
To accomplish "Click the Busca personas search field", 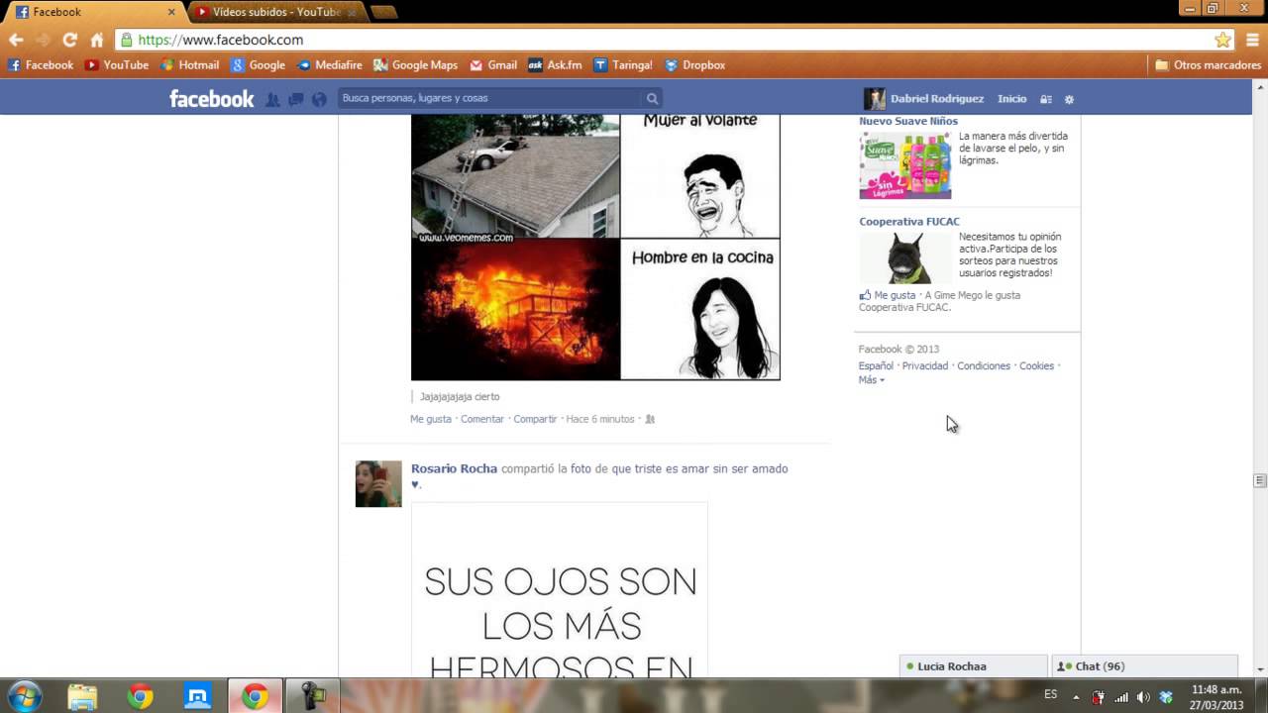I will tap(489, 98).
